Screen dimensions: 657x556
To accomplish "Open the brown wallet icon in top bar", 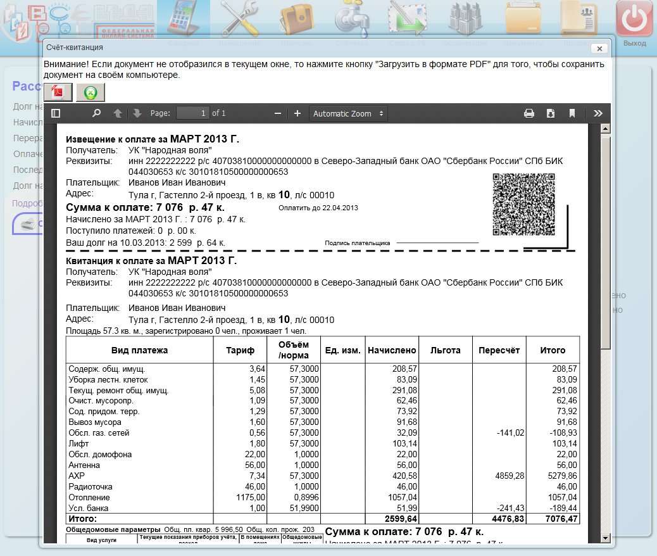I will 297,19.
